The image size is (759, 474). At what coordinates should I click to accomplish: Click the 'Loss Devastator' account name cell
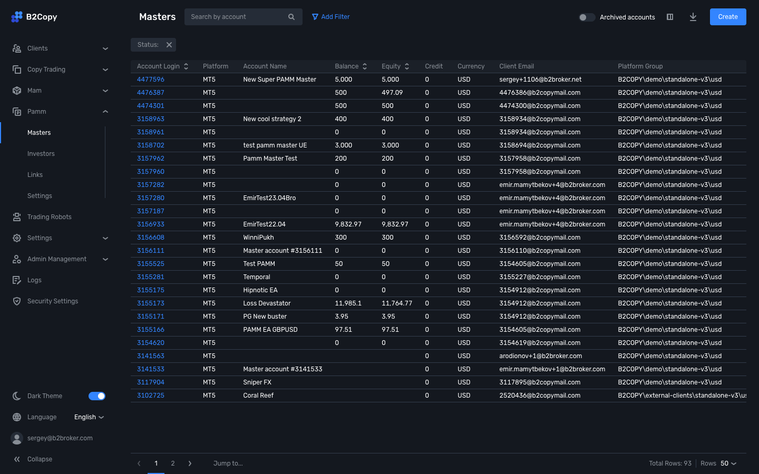click(x=267, y=303)
